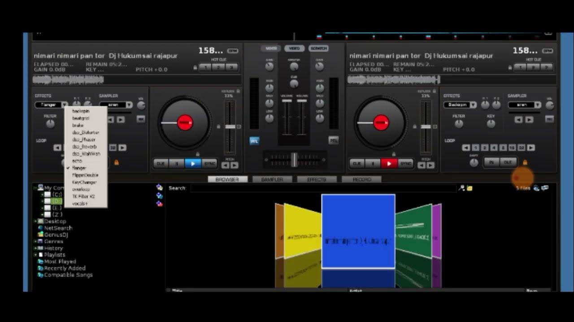Set a 4-beat loop on right deck

494,148
